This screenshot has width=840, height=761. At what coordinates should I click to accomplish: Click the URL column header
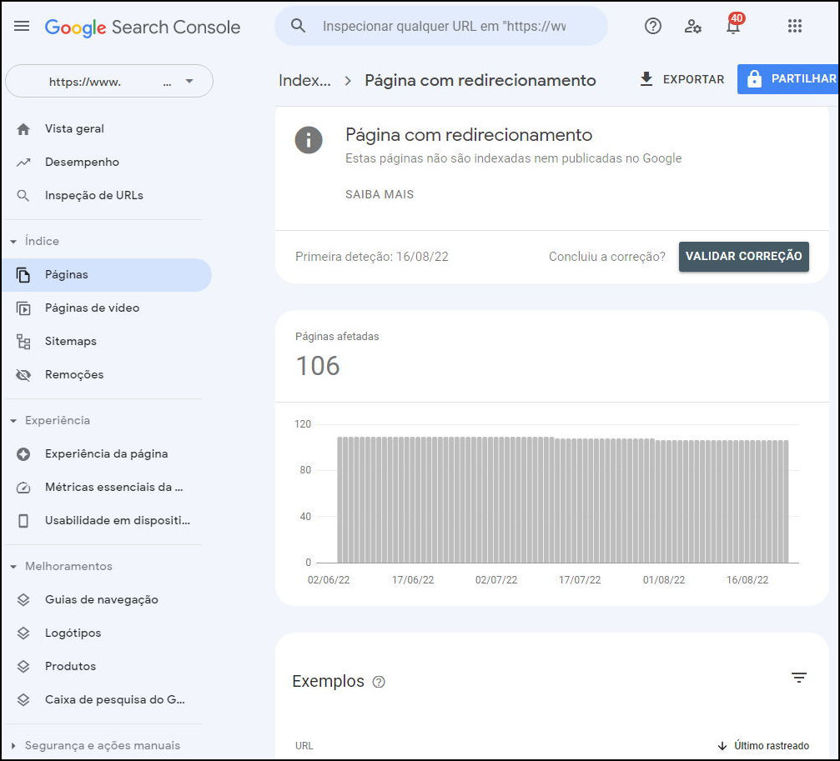tap(304, 745)
